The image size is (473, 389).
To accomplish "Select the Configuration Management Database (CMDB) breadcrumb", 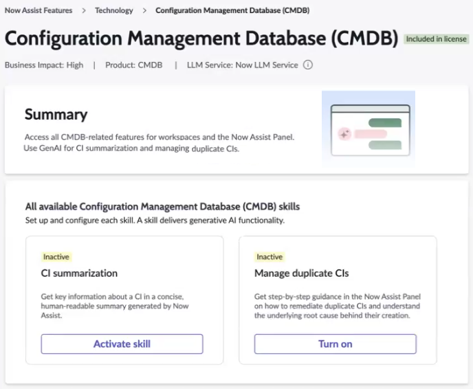I will pos(232,10).
